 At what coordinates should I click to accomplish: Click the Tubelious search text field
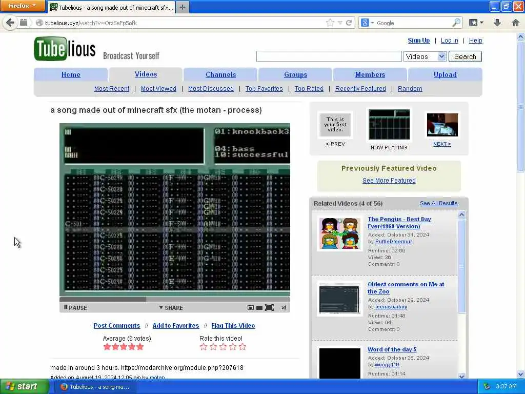click(x=329, y=56)
